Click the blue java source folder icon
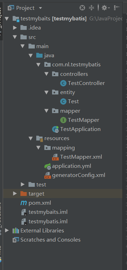The width and height of the screenshot is (127, 270). pyautogui.click(x=39, y=55)
